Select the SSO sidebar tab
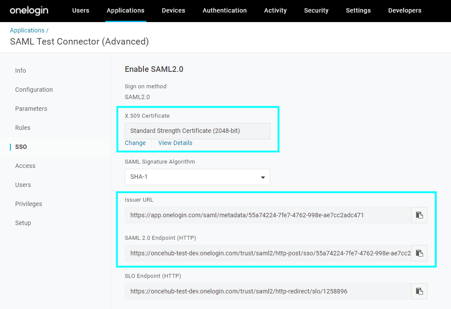Screen dimensions: 451x309 (x=21, y=147)
